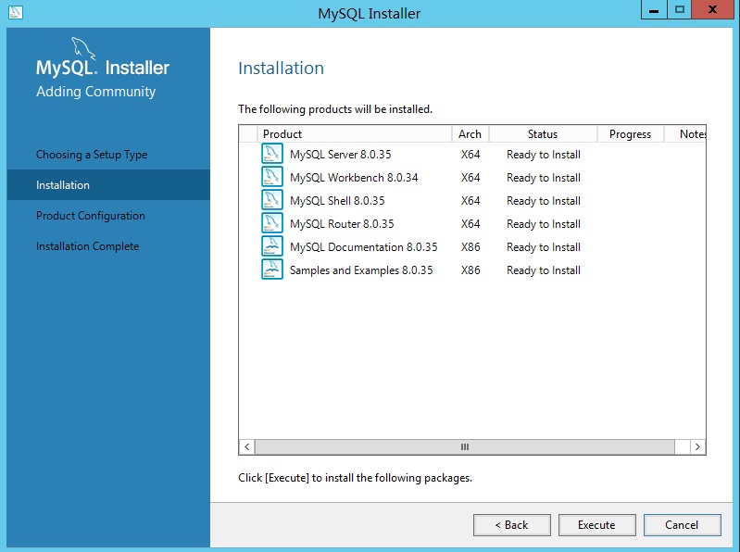Click the MySQL Documentation 8.0.35 product icon
This screenshot has height=552, width=740.
point(272,246)
